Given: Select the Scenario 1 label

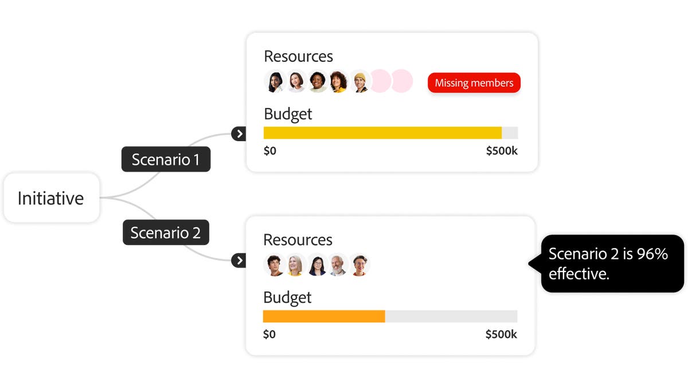Looking at the screenshot, I should 166,159.
